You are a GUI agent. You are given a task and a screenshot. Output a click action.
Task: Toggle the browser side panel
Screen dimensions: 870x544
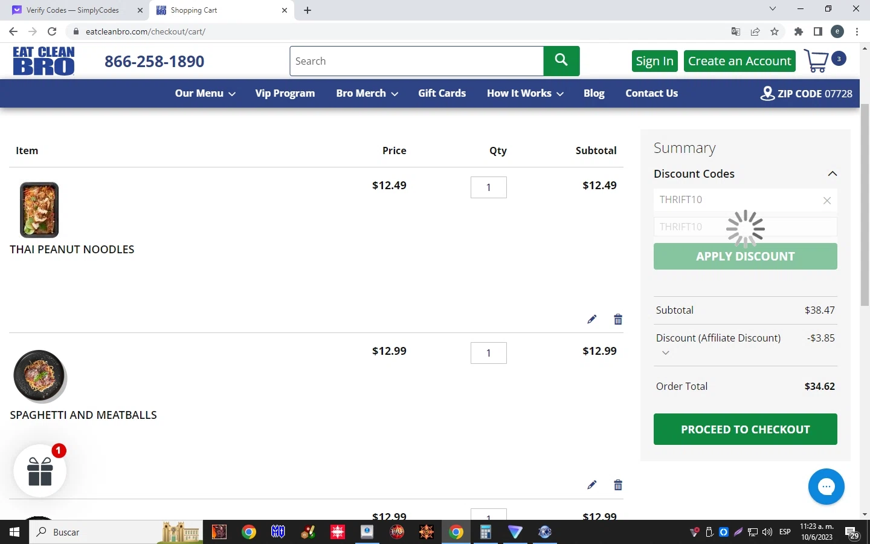[x=818, y=31]
